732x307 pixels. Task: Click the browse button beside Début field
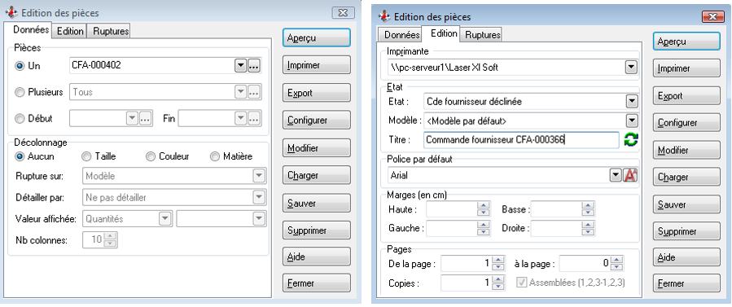145,119
